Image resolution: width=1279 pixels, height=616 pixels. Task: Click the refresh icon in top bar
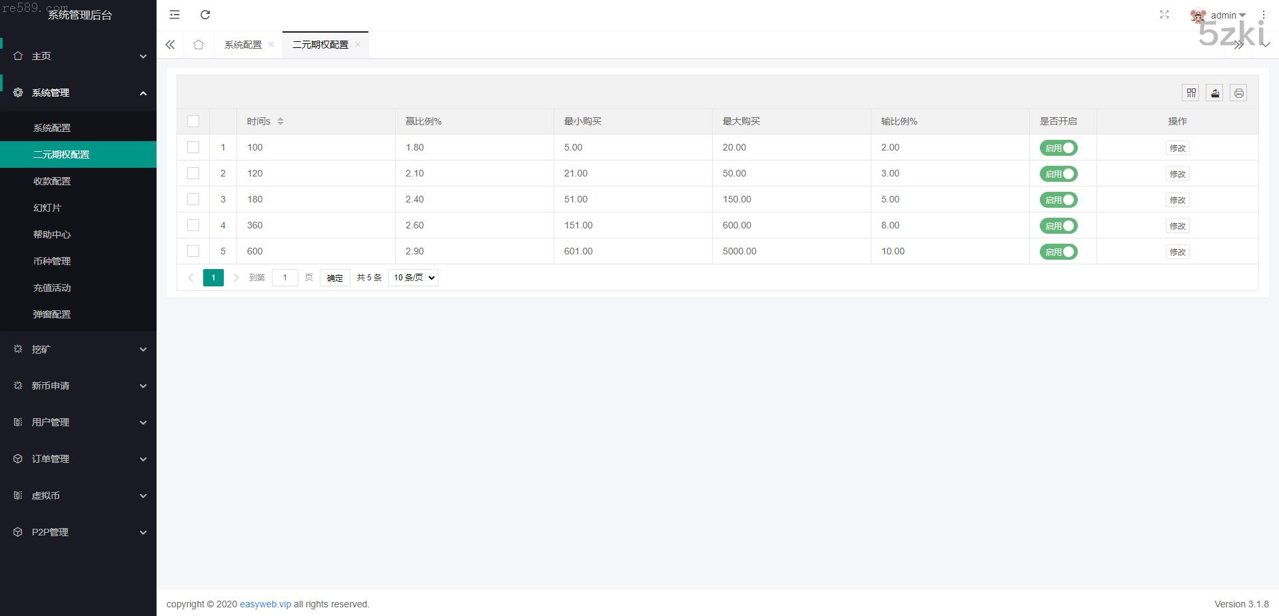click(x=205, y=15)
